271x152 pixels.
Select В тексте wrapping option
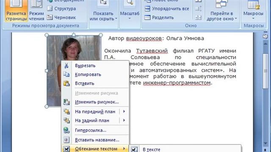click(x=185, y=149)
